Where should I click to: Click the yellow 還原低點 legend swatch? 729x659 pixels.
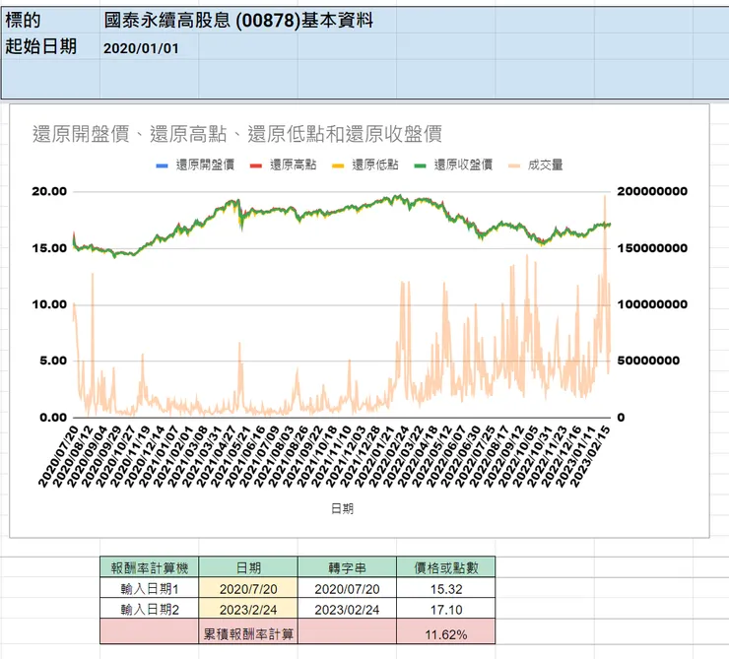coord(338,165)
